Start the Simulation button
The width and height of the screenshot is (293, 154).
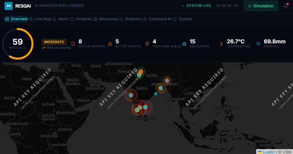coord(261,6)
